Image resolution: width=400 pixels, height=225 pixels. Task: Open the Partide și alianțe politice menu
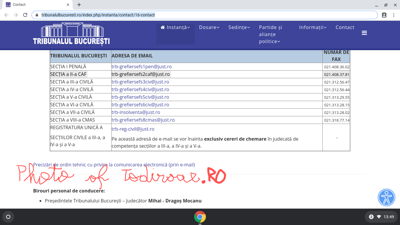(x=270, y=34)
